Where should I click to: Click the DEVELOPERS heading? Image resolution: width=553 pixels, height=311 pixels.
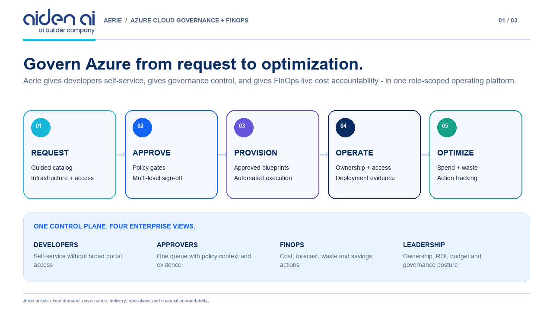[56, 245]
